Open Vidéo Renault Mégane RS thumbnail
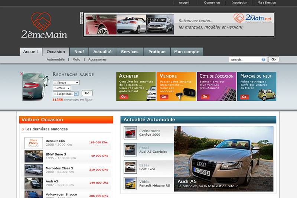The width and height of the screenshot is (297, 198). pyautogui.click(x=130, y=184)
